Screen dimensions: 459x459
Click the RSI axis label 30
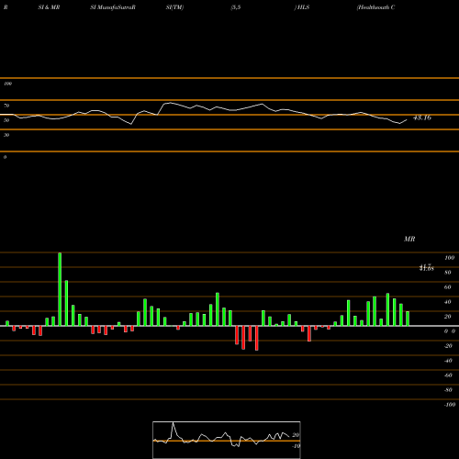[6, 135]
